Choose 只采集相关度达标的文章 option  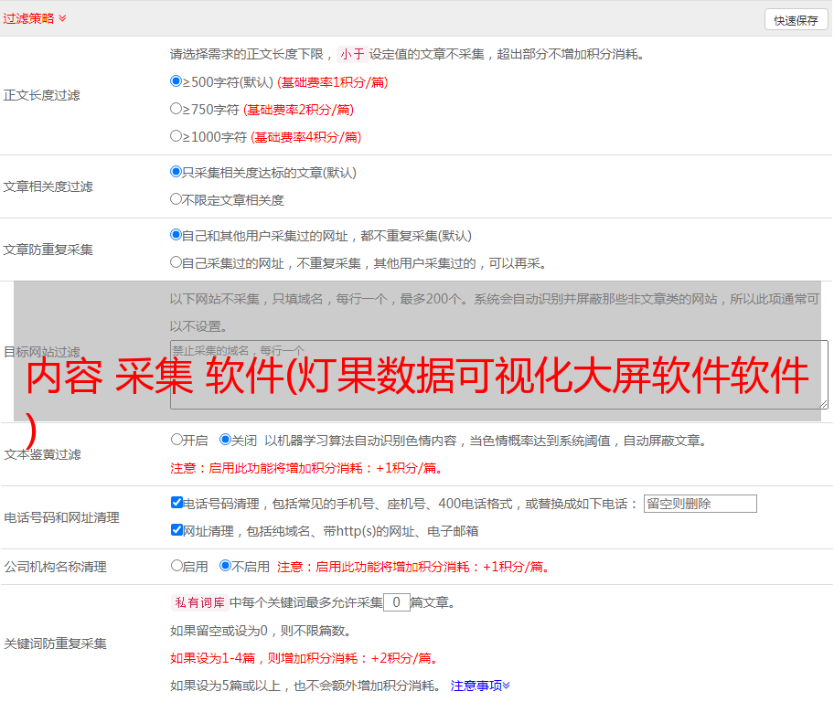[176, 172]
